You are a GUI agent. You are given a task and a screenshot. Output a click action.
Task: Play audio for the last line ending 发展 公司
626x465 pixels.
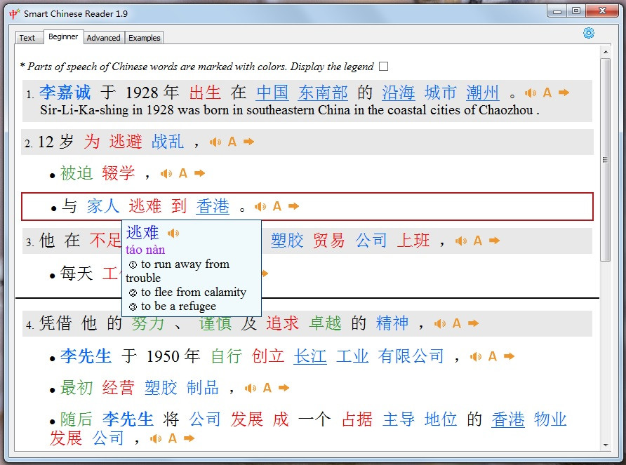click(x=156, y=439)
